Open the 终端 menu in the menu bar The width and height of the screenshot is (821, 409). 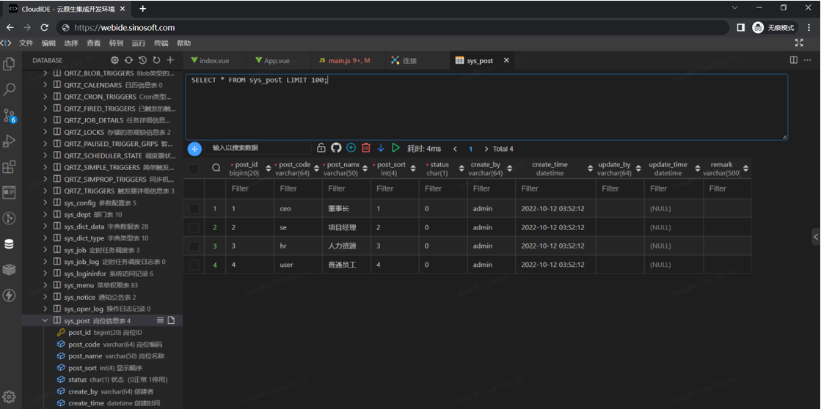161,43
